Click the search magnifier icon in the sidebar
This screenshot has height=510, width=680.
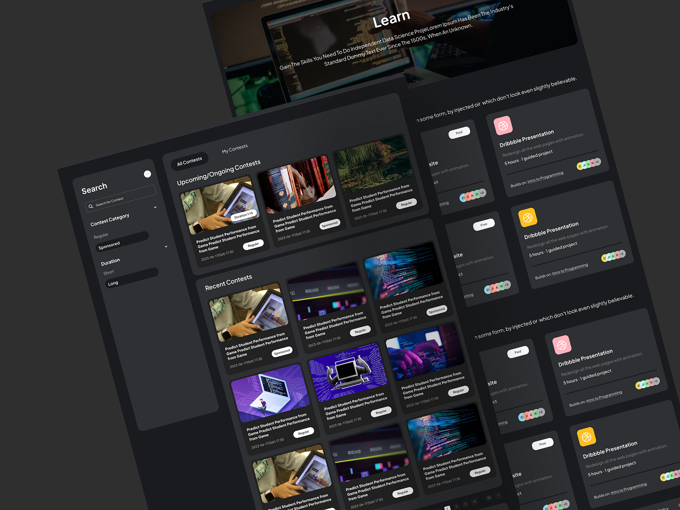[x=91, y=206]
